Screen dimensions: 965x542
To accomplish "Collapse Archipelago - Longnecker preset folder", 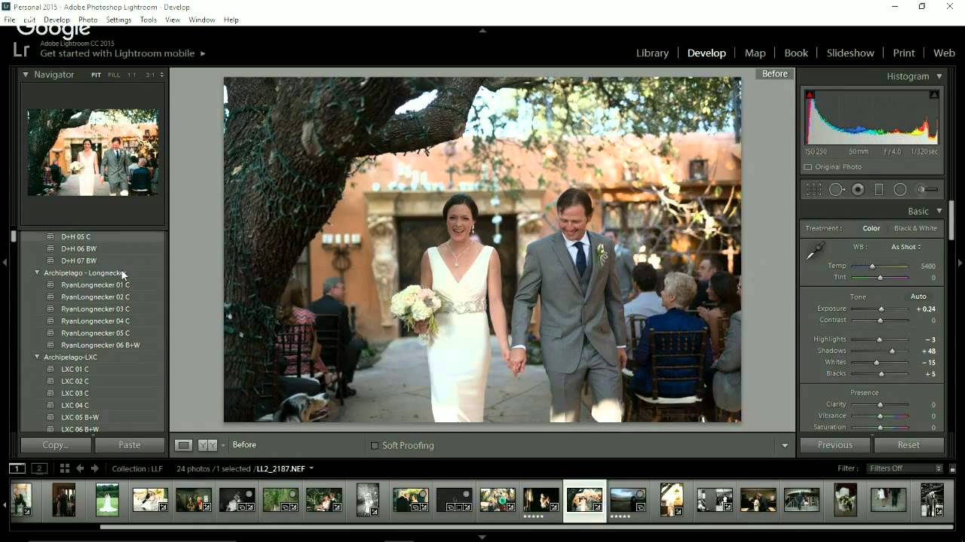I will pyautogui.click(x=37, y=273).
